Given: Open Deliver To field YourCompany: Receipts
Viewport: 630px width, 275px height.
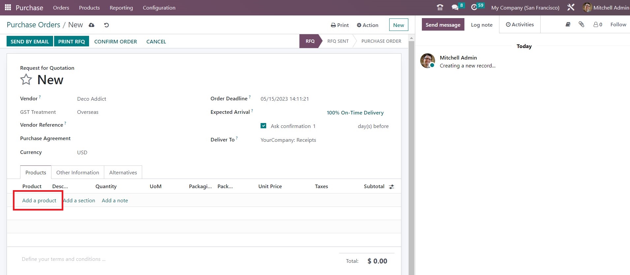Looking at the screenshot, I should pos(325,140).
